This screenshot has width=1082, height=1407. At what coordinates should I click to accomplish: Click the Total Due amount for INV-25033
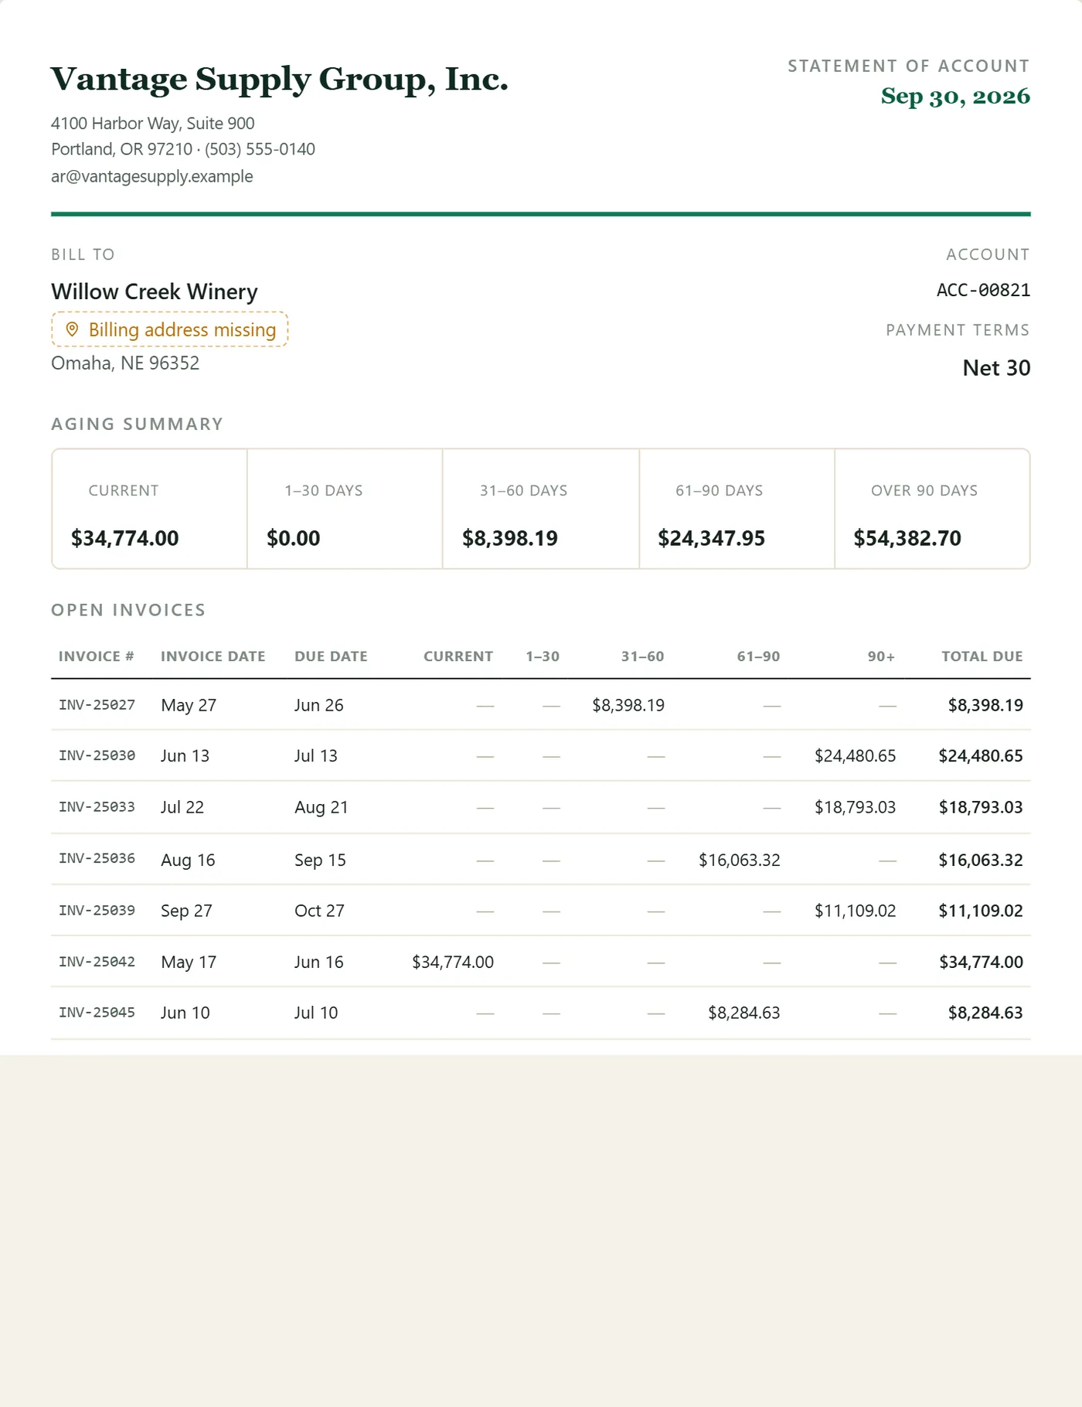click(x=981, y=808)
